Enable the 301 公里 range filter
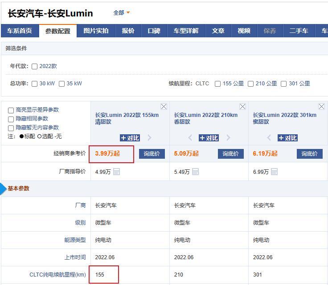The height and width of the screenshot is (285, 328). point(283,84)
